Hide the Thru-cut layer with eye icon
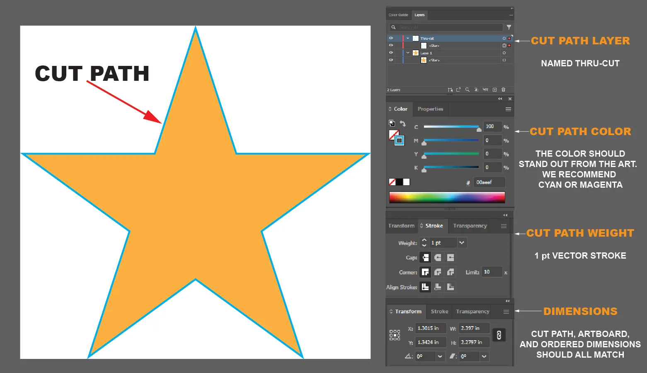 click(390, 38)
